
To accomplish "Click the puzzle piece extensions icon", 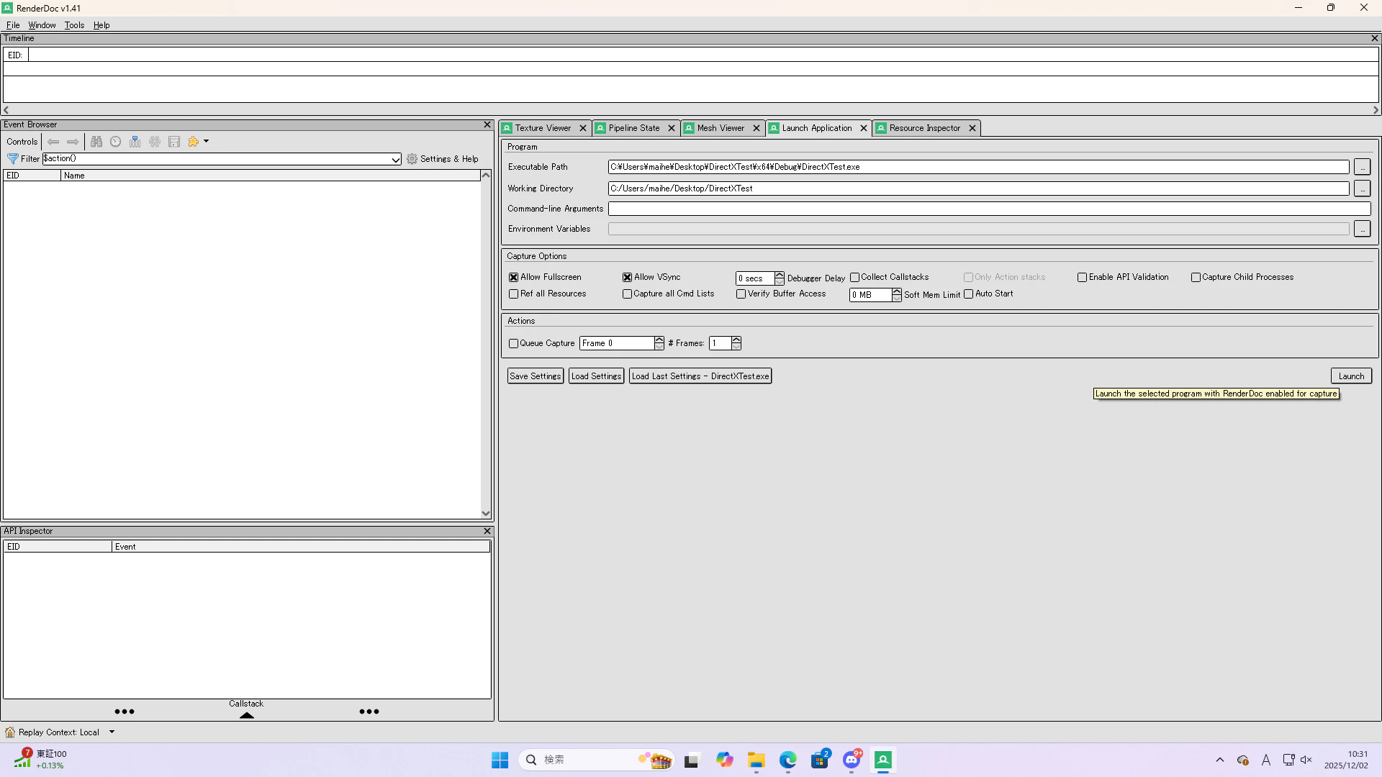I will click(193, 142).
